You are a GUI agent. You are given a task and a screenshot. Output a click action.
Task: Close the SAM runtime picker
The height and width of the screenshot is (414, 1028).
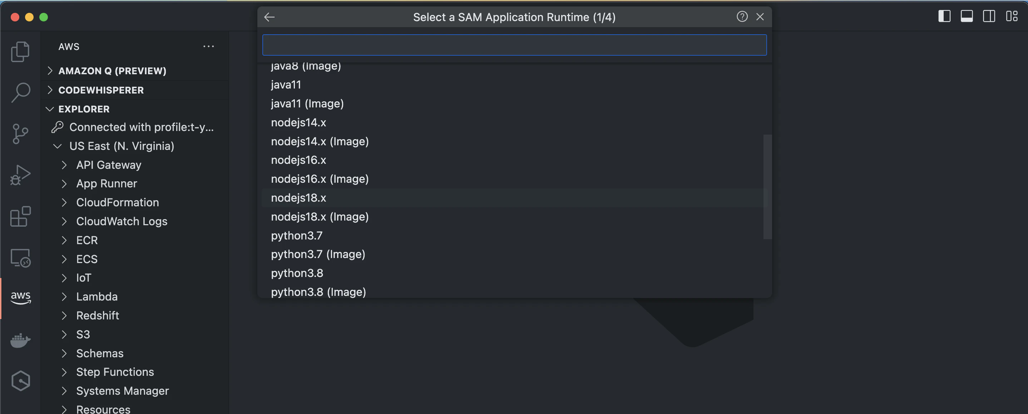click(760, 17)
